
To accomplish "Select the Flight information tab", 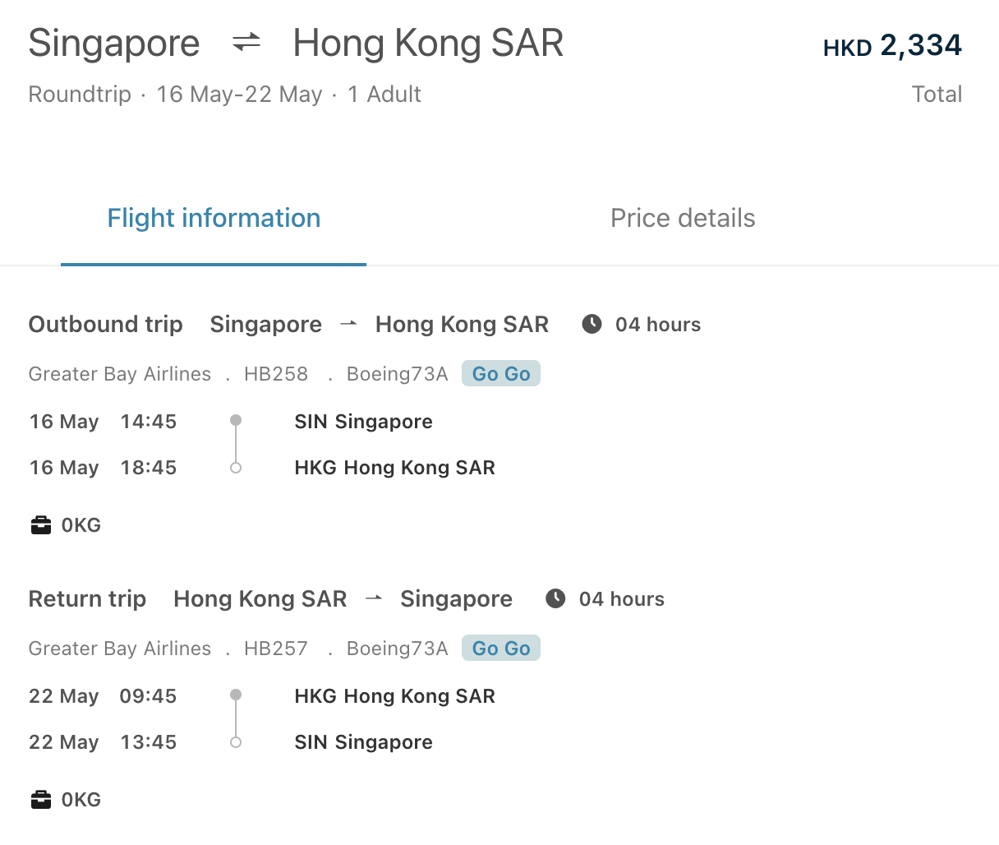I will point(214,218).
